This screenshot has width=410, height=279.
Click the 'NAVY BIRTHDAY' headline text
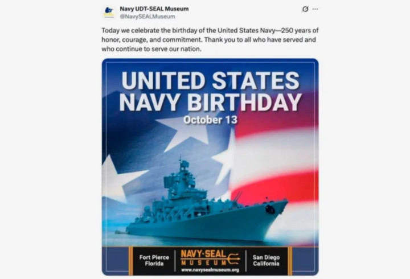point(211,102)
